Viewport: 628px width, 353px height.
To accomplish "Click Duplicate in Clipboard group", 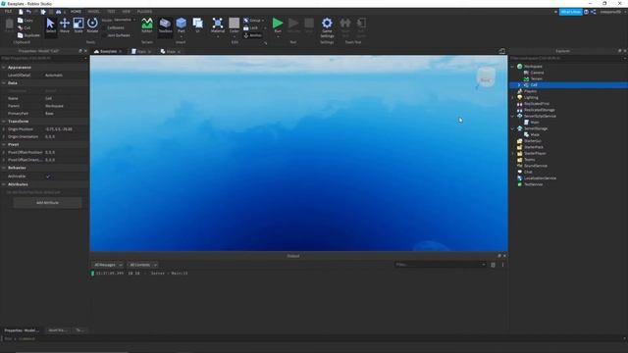I will click(28, 35).
